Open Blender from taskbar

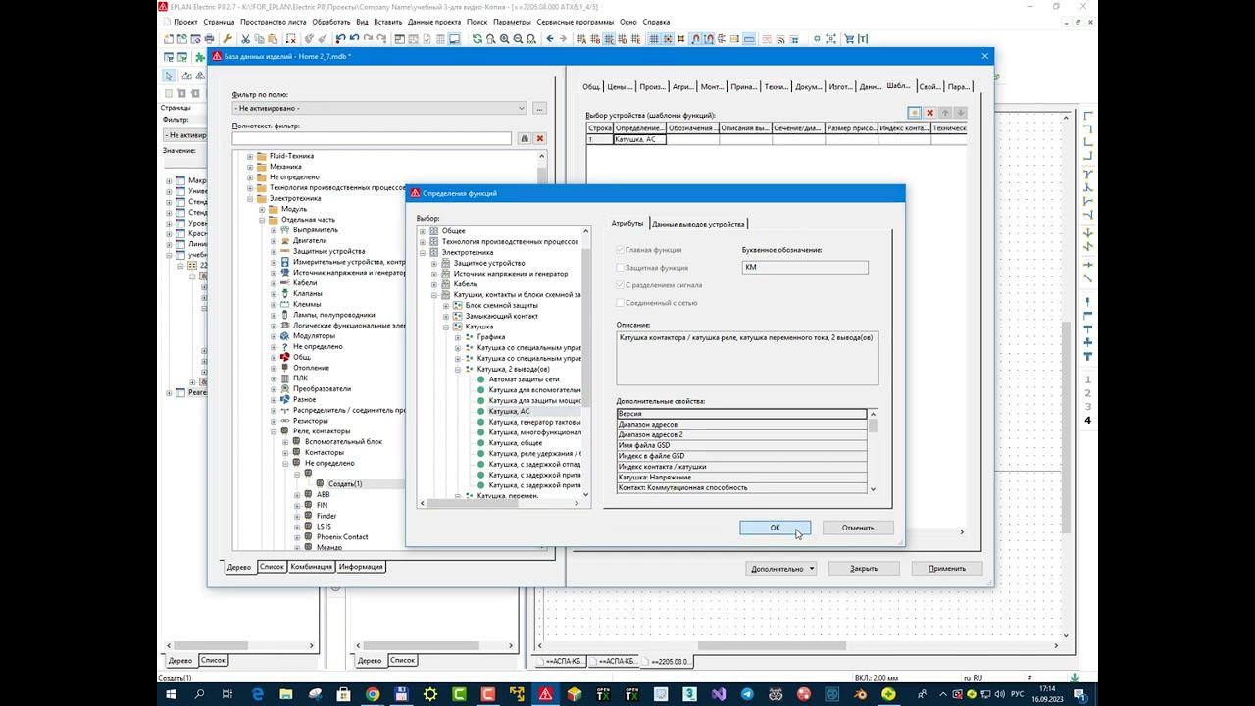point(860,694)
